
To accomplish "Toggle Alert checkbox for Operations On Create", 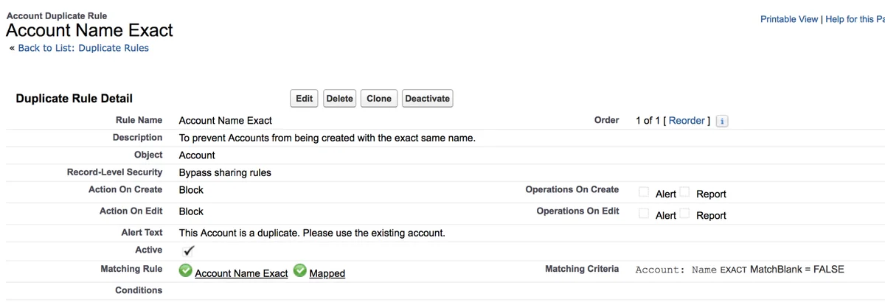I will coord(644,192).
